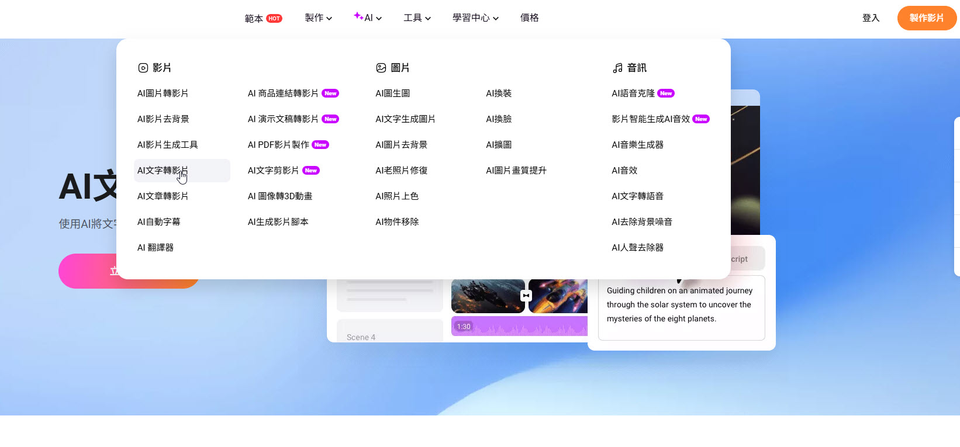Open AI PDF影片製作
This screenshot has width=960, height=447.
click(278, 145)
